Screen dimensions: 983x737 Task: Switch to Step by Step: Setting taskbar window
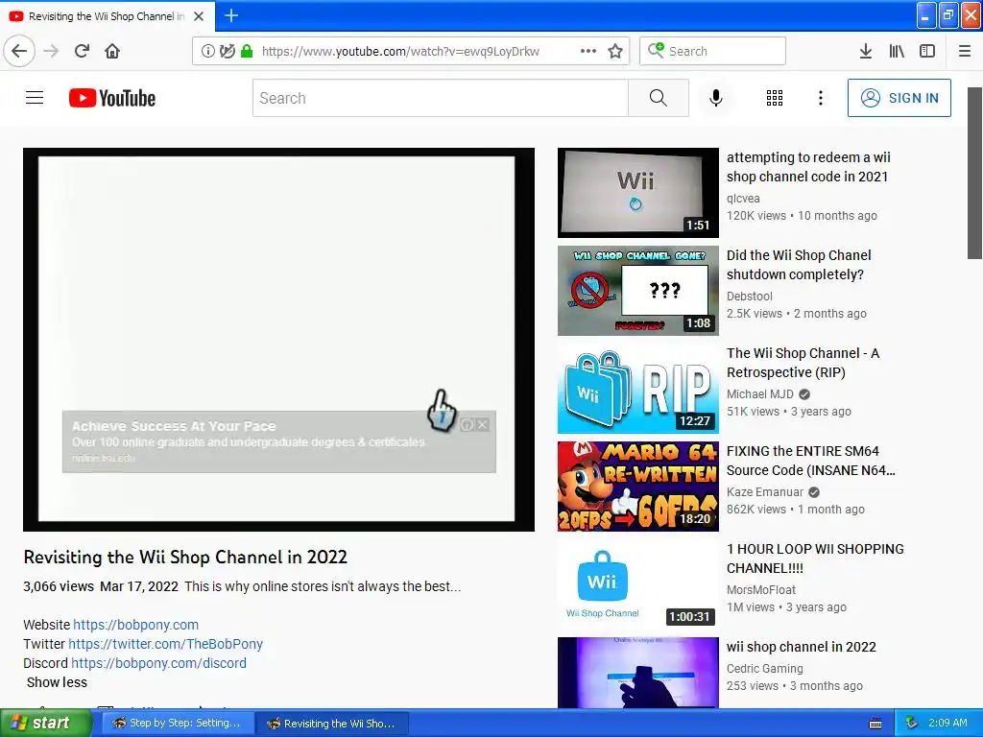[x=178, y=724]
